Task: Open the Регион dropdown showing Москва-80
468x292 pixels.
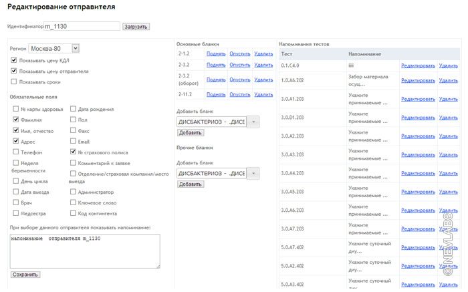Action: [54, 48]
